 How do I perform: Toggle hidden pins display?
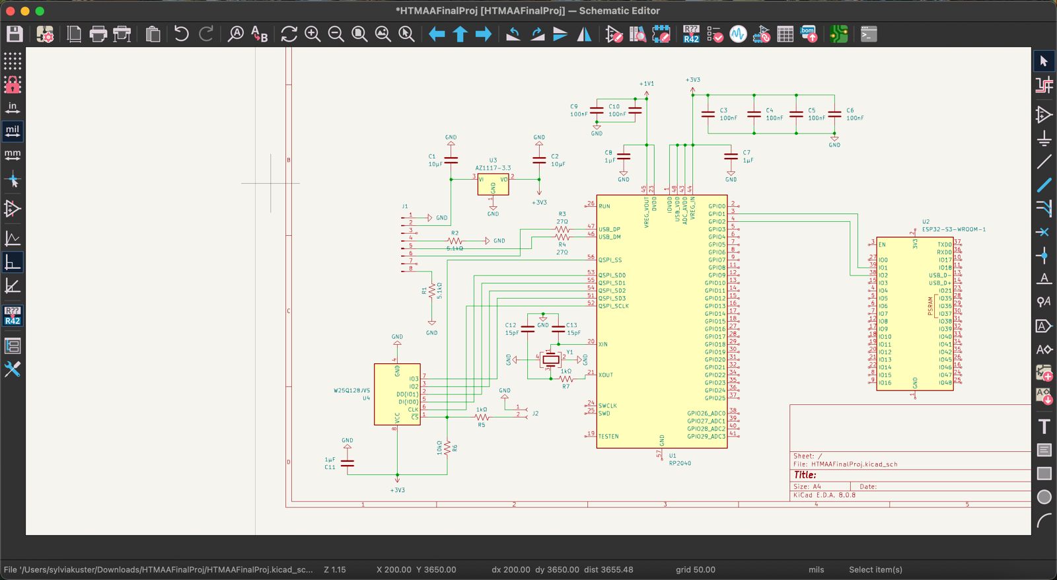pyautogui.click(x=13, y=209)
